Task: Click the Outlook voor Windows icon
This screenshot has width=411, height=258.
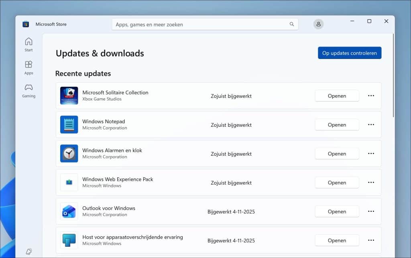Action: (x=69, y=211)
